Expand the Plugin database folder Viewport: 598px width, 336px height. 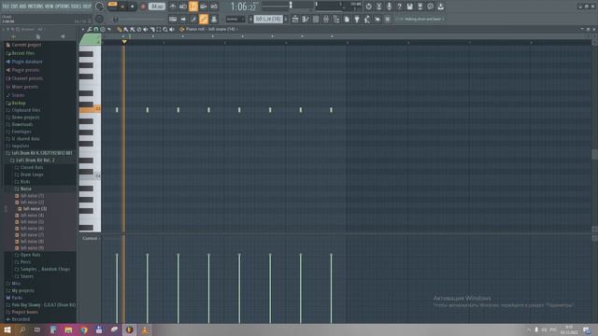[27, 62]
